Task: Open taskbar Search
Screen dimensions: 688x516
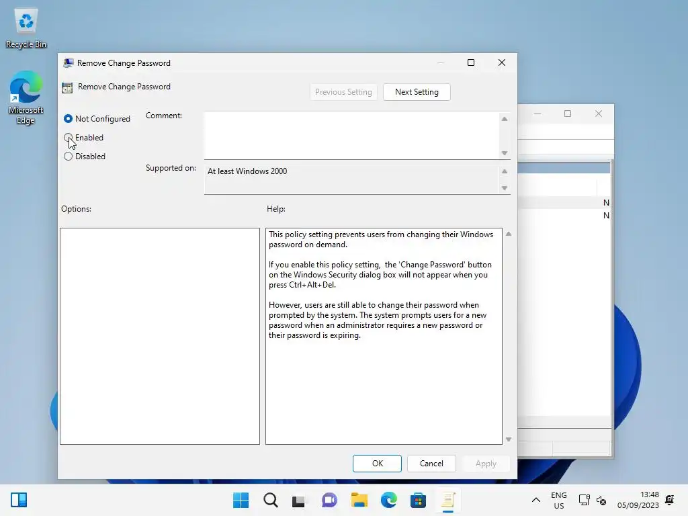Action: pyautogui.click(x=270, y=500)
